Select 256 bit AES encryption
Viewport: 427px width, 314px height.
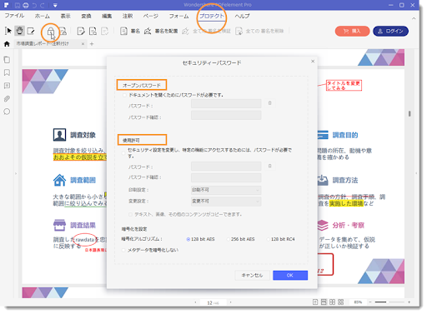(x=229, y=239)
